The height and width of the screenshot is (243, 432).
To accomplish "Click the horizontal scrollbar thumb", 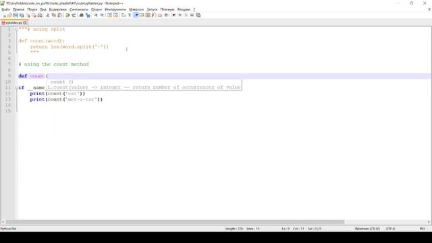I will coord(175,222).
